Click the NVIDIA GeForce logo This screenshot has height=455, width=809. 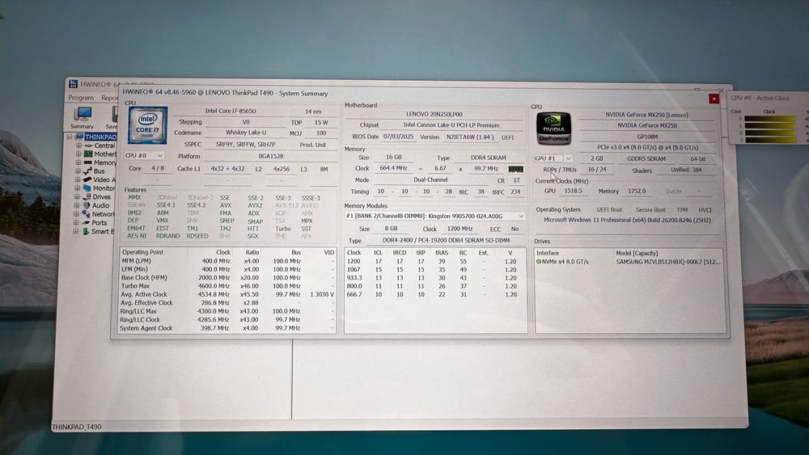553,128
